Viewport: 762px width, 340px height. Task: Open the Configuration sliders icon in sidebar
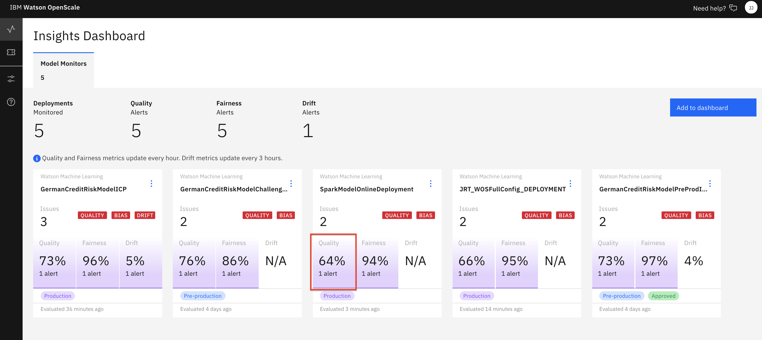click(11, 78)
